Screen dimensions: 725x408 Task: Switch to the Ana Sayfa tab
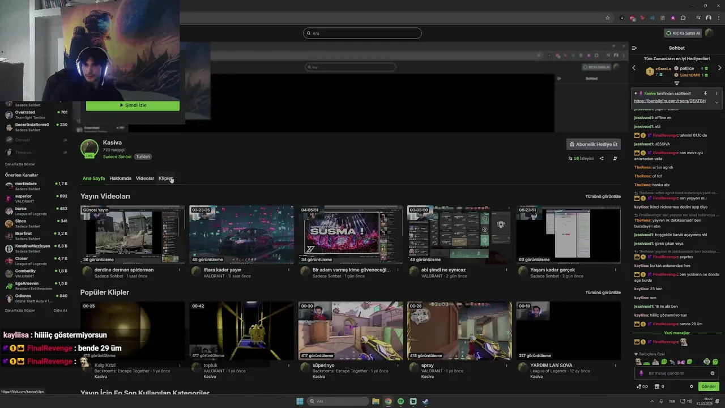point(93,178)
